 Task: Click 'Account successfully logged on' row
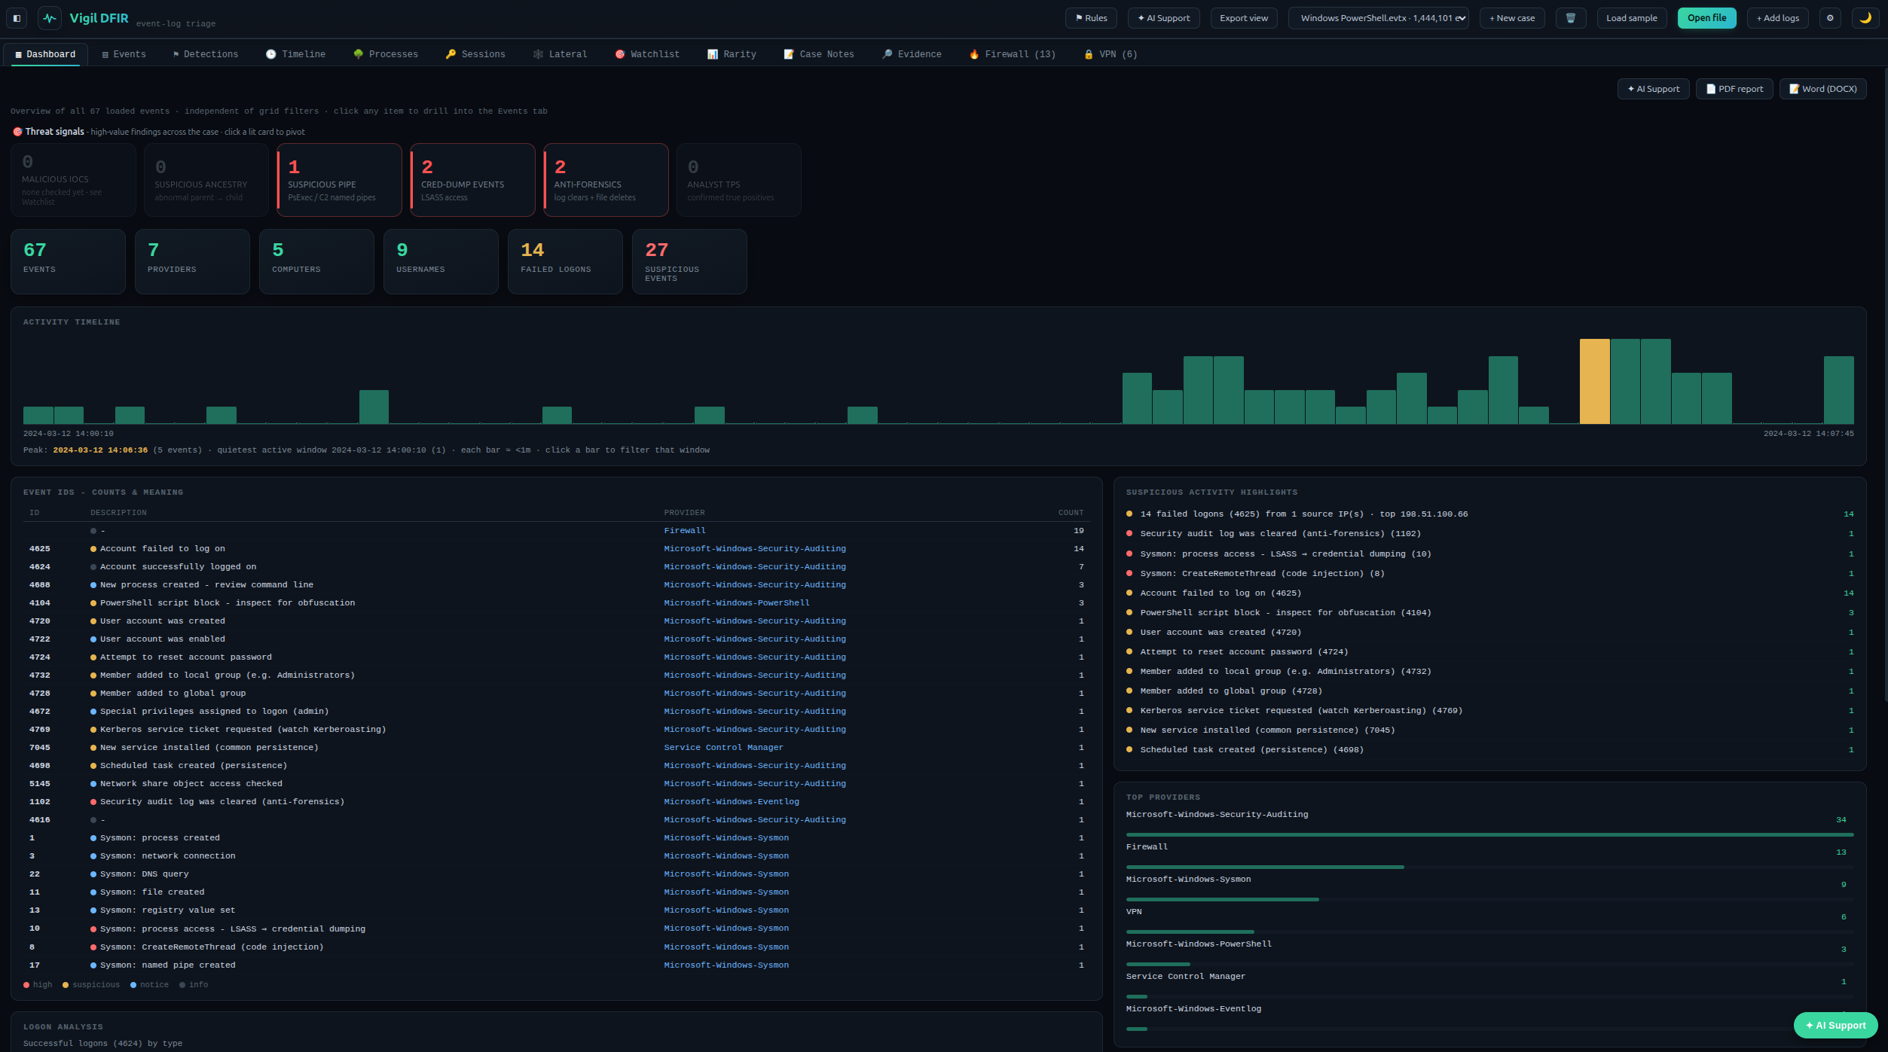[x=557, y=567]
